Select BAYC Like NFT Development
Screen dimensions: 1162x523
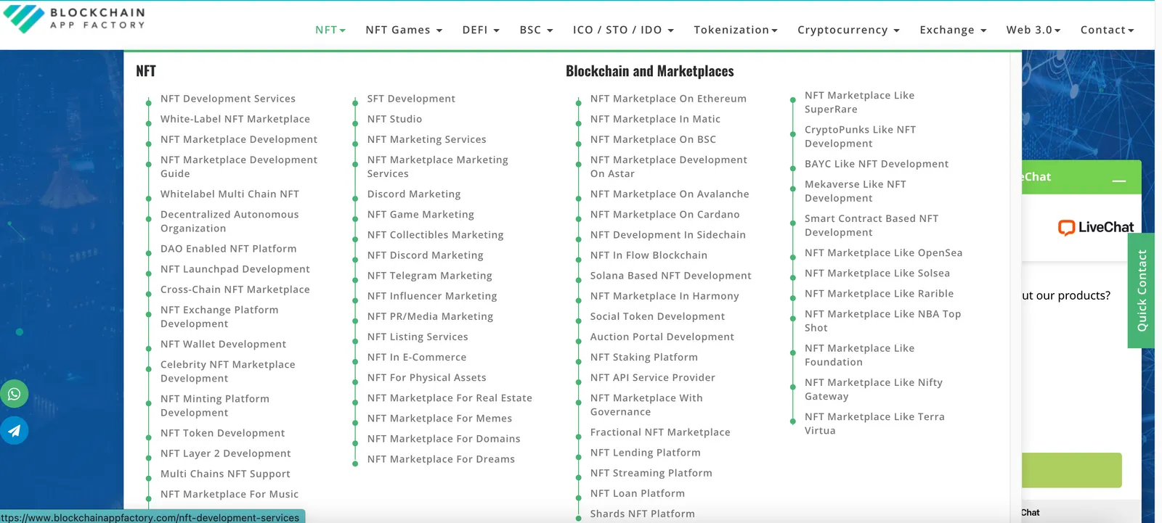tap(877, 164)
